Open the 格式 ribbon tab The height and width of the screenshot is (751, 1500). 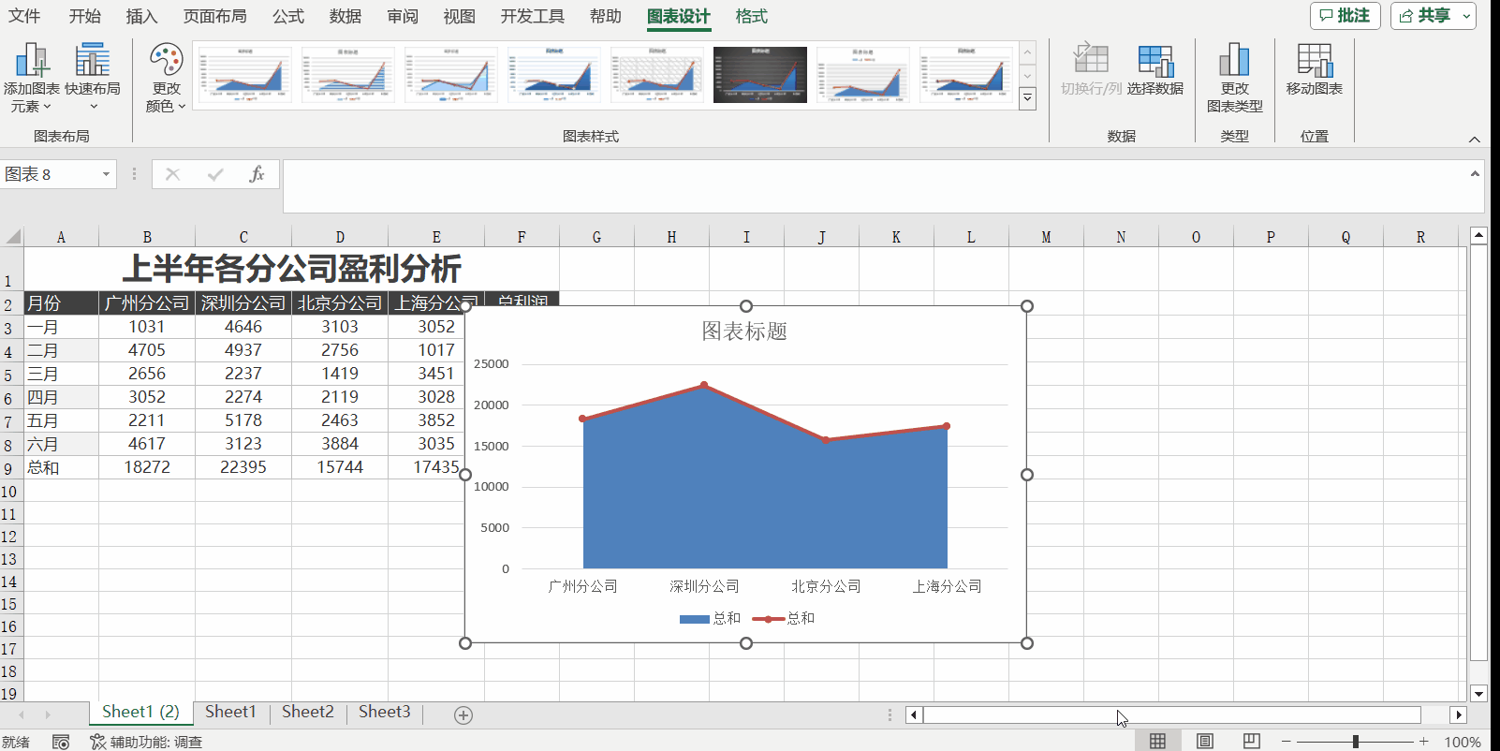tap(751, 16)
